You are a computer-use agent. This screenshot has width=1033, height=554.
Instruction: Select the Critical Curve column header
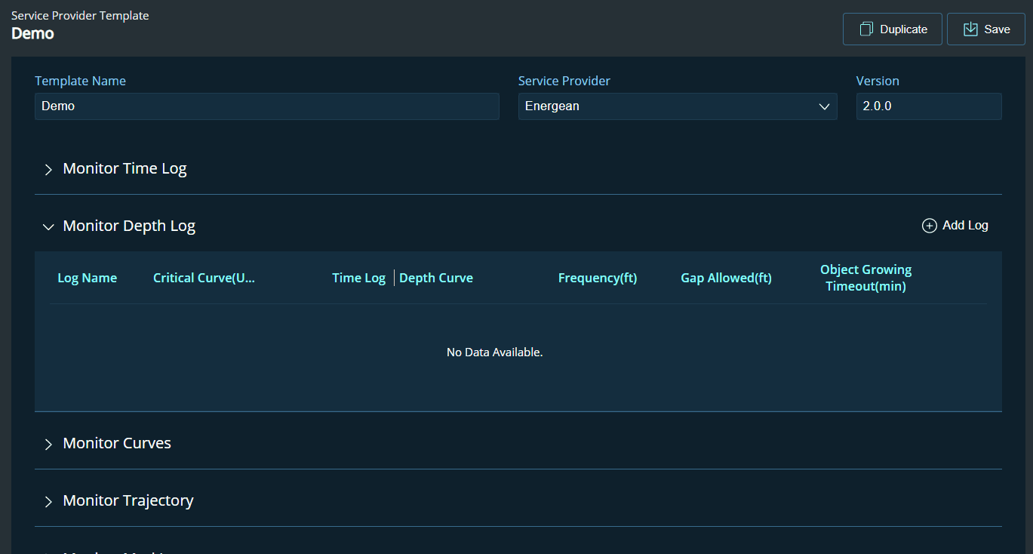coord(204,278)
